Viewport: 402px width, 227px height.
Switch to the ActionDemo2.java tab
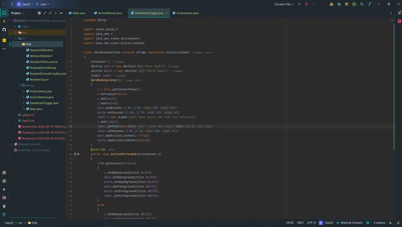click(x=108, y=13)
